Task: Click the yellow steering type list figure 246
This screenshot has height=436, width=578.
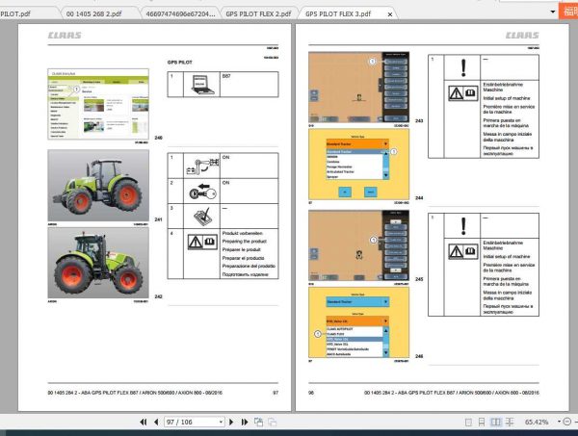Action: 358,322
